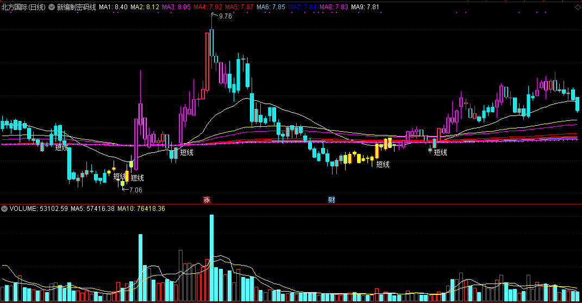582x303 pixels.
Task: Select the MA8: 7.83 value
Action: 334,7
